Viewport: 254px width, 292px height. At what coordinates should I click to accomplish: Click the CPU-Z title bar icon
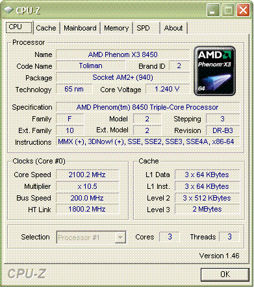[8, 10]
